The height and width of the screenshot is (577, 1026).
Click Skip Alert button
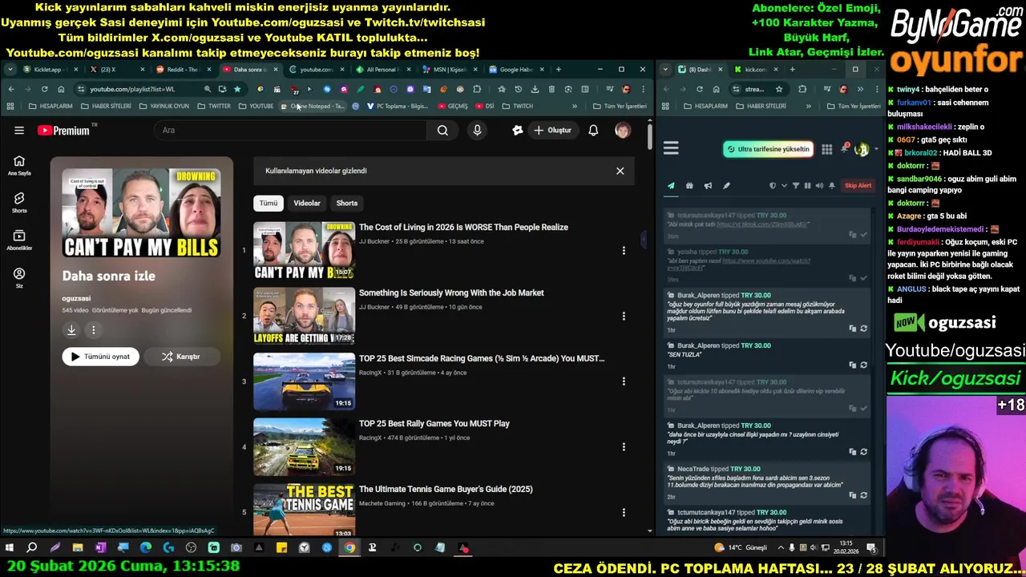point(858,186)
